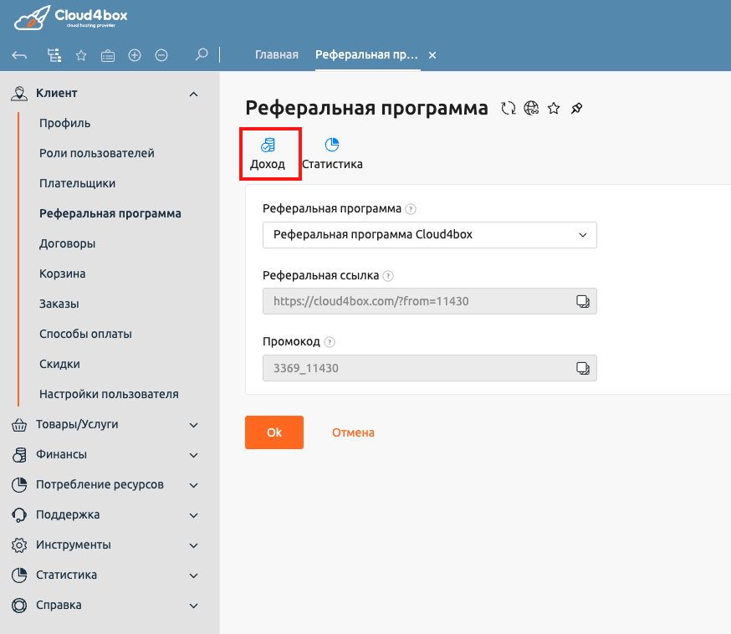Switch to the Главная tab
Viewport: 731px width, 634px height.
[x=276, y=54]
